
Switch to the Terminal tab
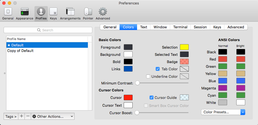tap(180, 27)
